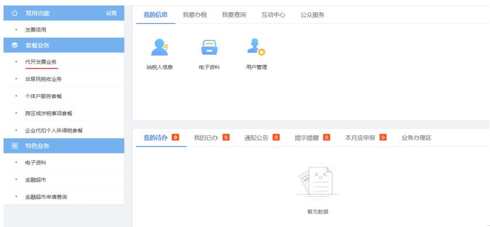Select 跨区域涉税事项套餐 in the sidebar

click(x=49, y=113)
